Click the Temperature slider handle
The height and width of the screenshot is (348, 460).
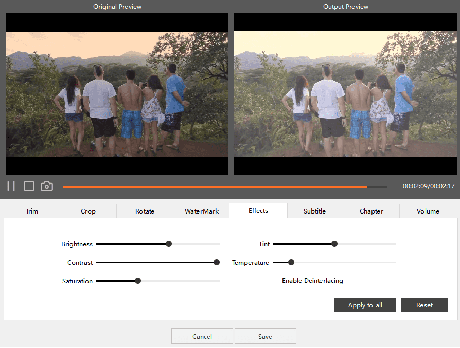click(291, 262)
